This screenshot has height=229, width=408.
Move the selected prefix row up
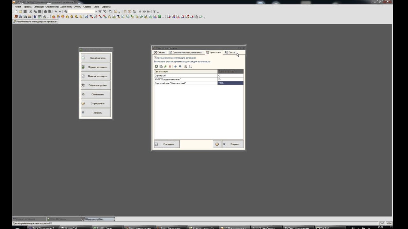coord(175,66)
